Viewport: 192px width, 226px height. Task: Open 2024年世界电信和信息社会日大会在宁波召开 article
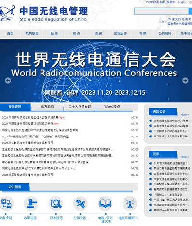[x=30, y=118]
